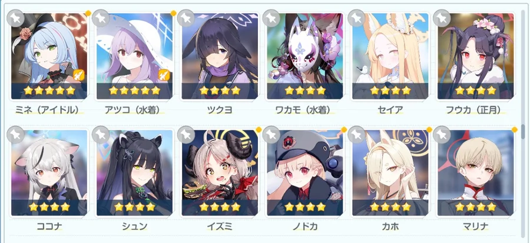Toggle favorite star on アツコ（水着） card

point(101,18)
